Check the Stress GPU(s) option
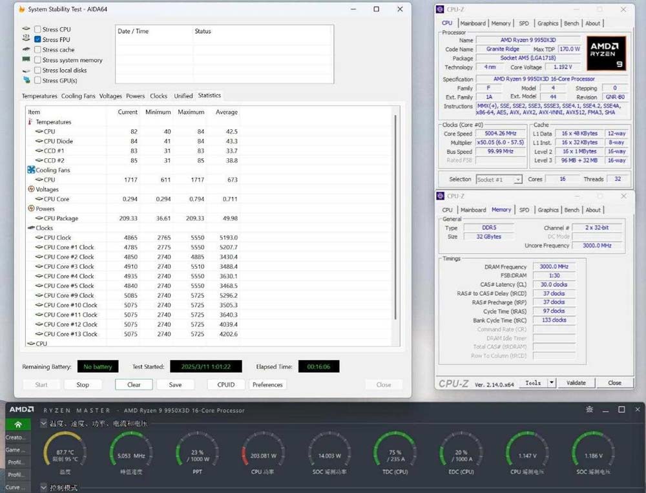The image size is (646, 493). click(37, 80)
